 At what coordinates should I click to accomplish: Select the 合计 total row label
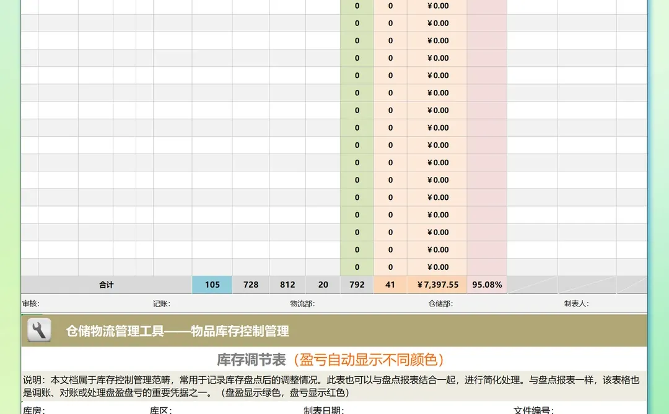pos(105,285)
